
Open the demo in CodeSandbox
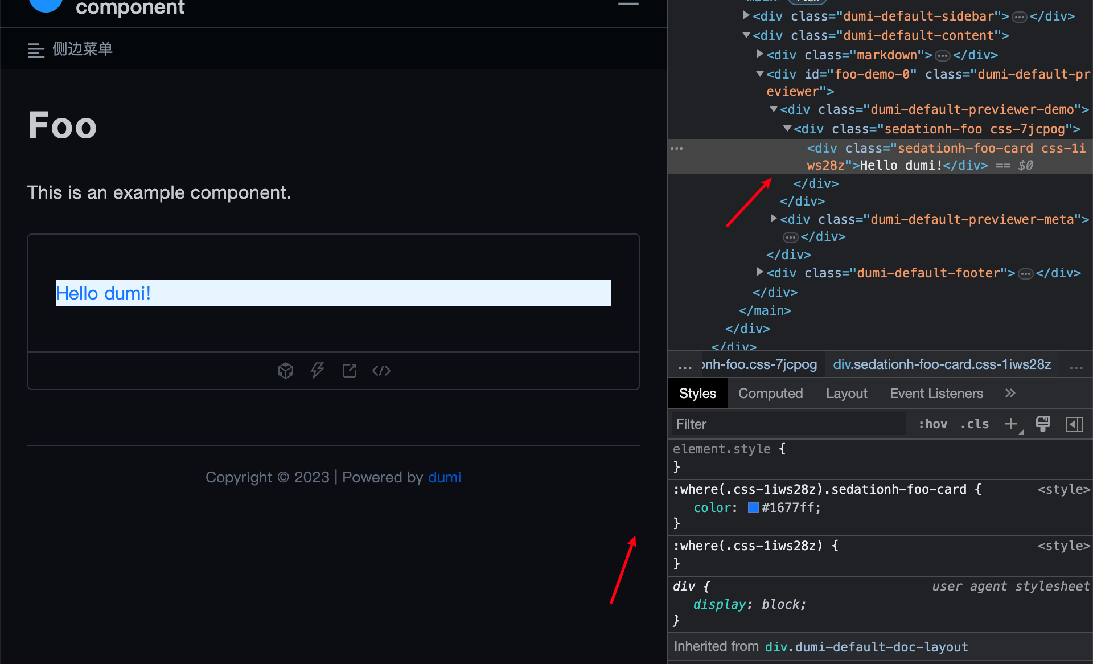286,371
